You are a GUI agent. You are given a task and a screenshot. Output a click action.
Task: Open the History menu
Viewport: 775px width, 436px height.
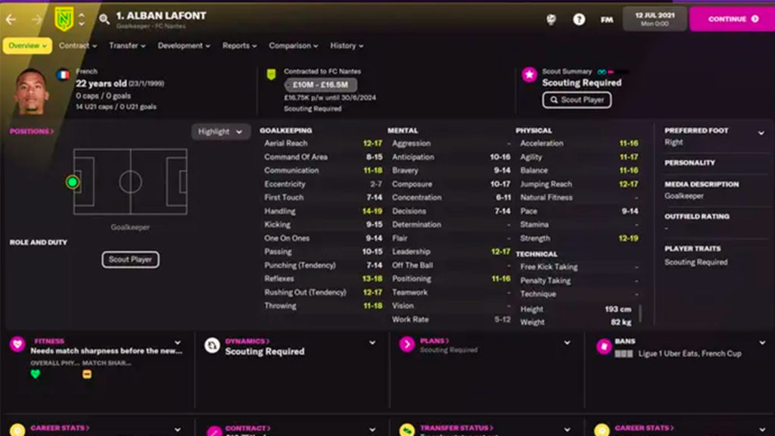pyautogui.click(x=344, y=45)
